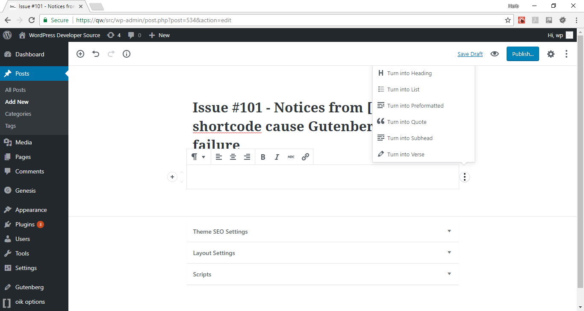Publish the post
Viewport: 584px width, 311px height.
[522, 54]
